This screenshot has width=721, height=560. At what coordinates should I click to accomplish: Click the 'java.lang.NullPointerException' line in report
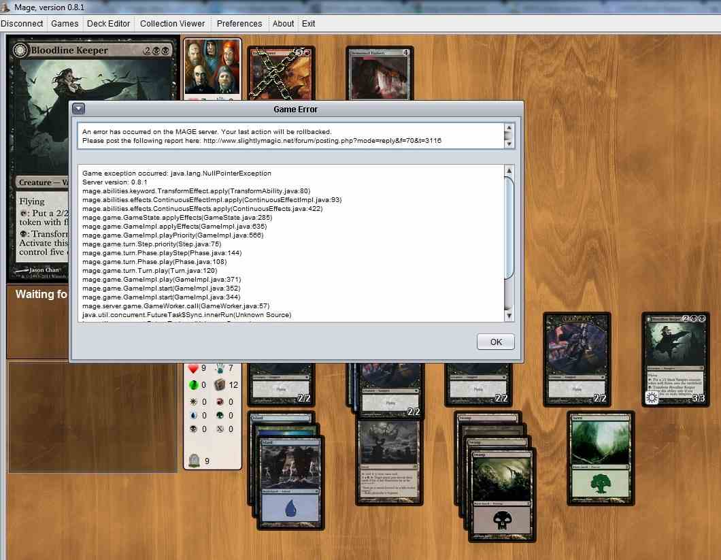pos(177,173)
